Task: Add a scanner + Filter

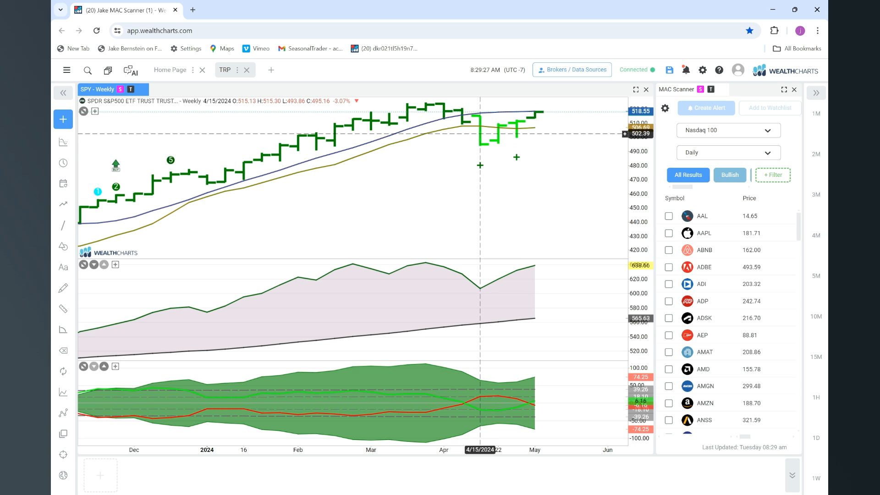Action: (x=773, y=175)
